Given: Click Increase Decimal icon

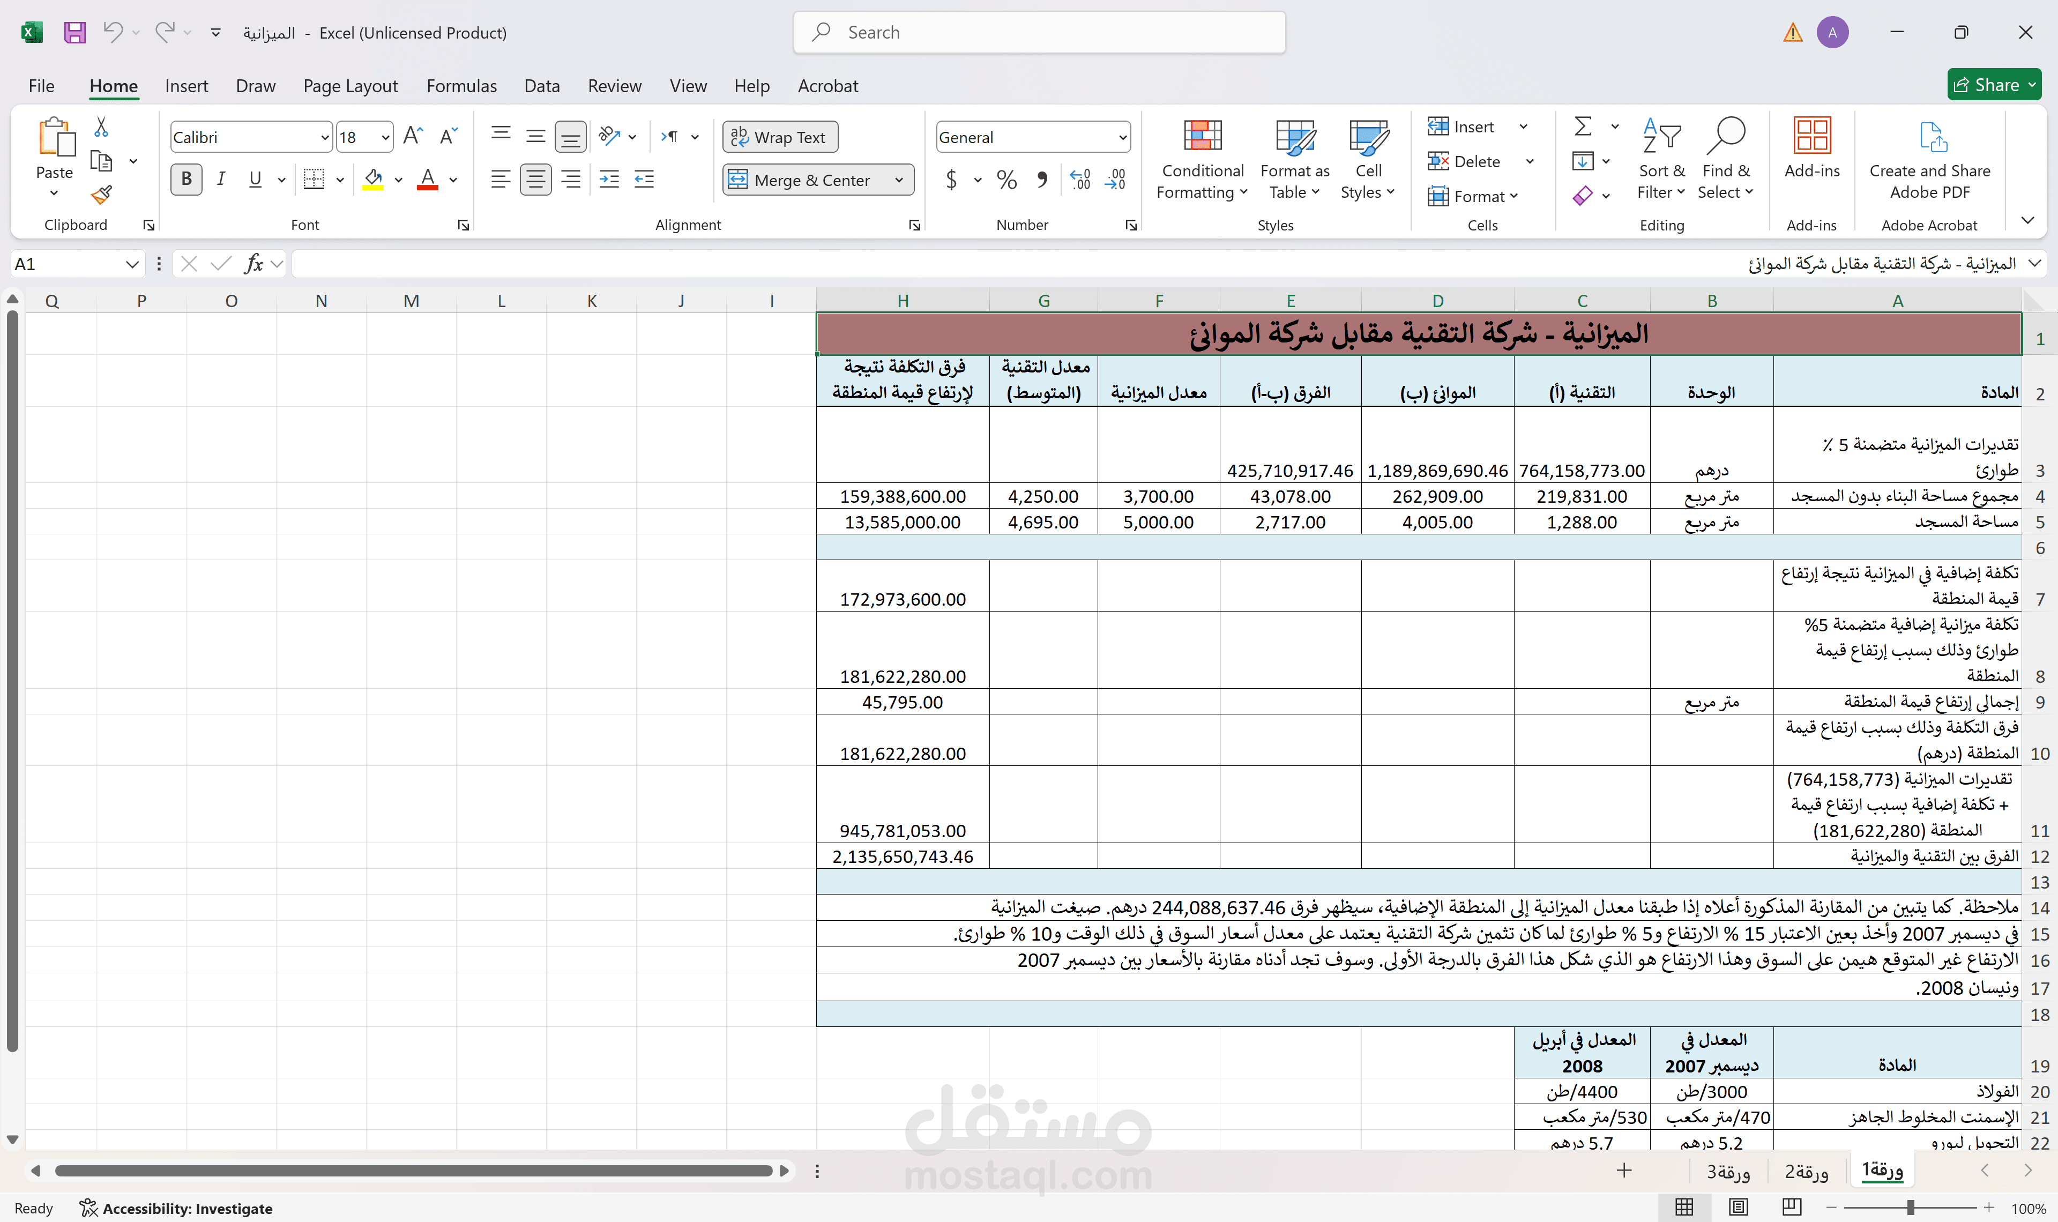Looking at the screenshot, I should pyautogui.click(x=1079, y=180).
